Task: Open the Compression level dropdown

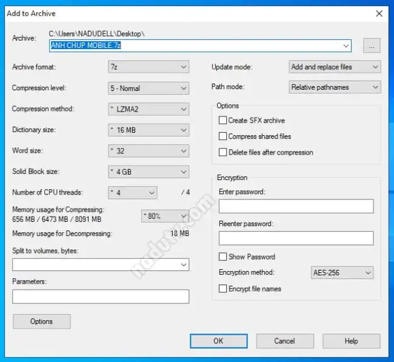Action: [149, 89]
